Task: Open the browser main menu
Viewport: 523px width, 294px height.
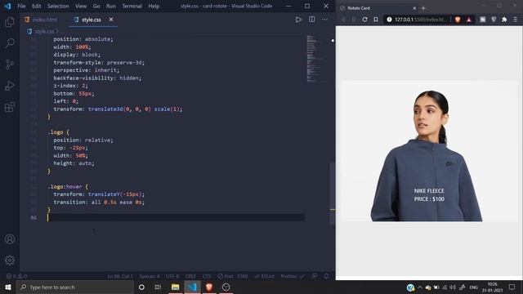Action: (x=516, y=20)
